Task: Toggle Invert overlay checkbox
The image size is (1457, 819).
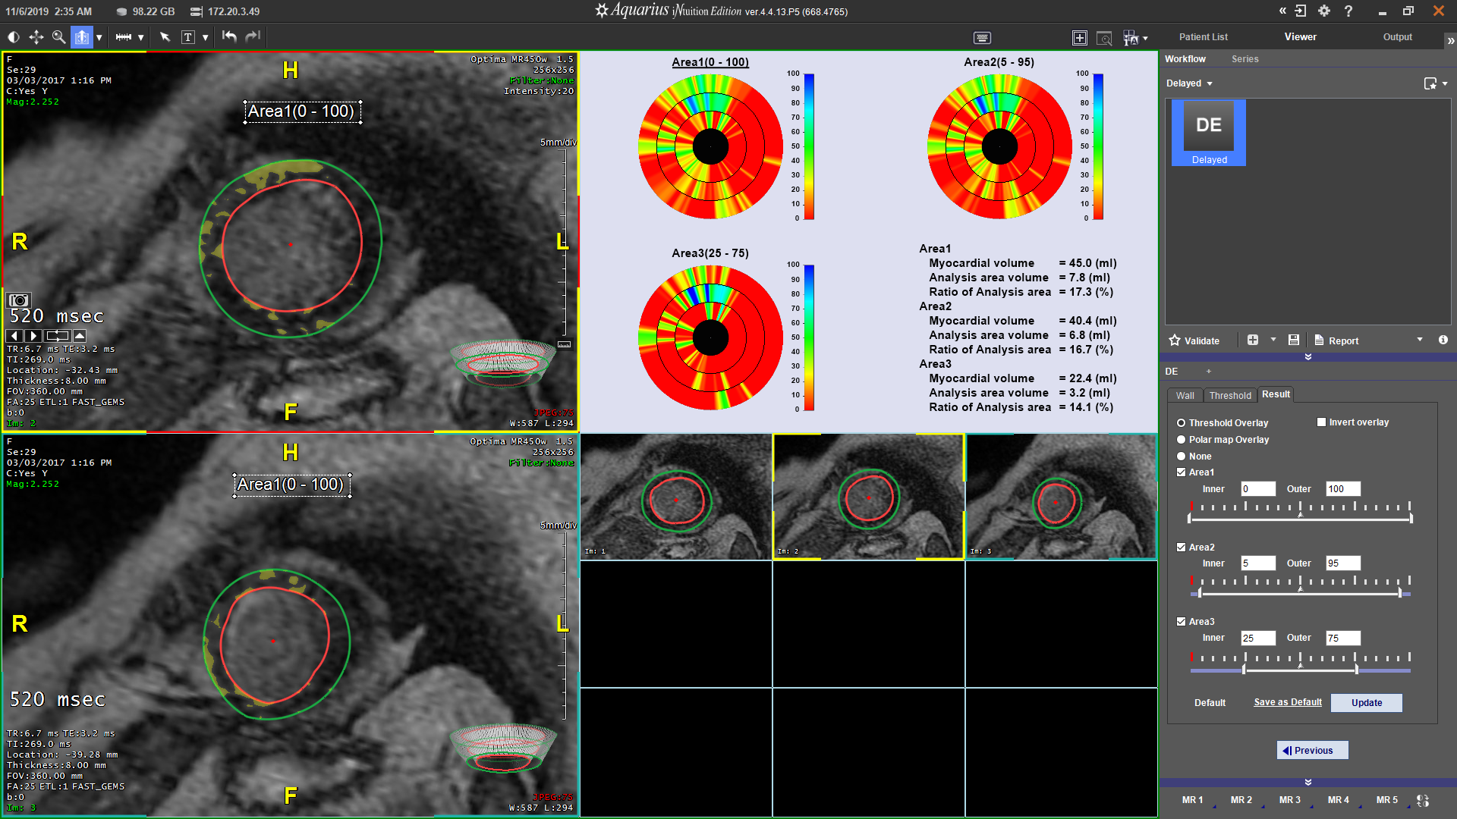Action: [x=1321, y=422]
